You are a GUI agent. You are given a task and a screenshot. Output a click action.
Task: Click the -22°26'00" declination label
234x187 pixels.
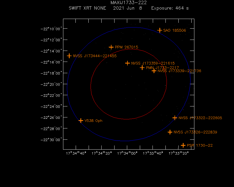pyautogui.click(x=51, y=117)
